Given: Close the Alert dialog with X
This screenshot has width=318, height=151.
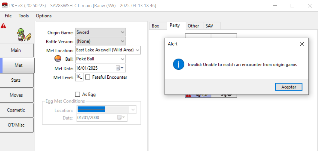Looking at the screenshot, I should 302,44.
